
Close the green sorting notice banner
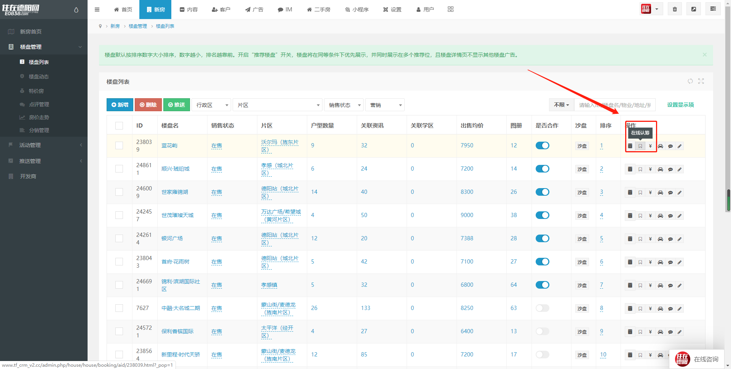click(704, 55)
